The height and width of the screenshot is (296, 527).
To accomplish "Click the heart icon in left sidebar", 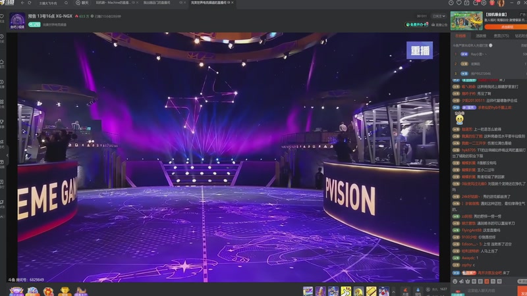I will pyautogui.click(x=2, y=17).
